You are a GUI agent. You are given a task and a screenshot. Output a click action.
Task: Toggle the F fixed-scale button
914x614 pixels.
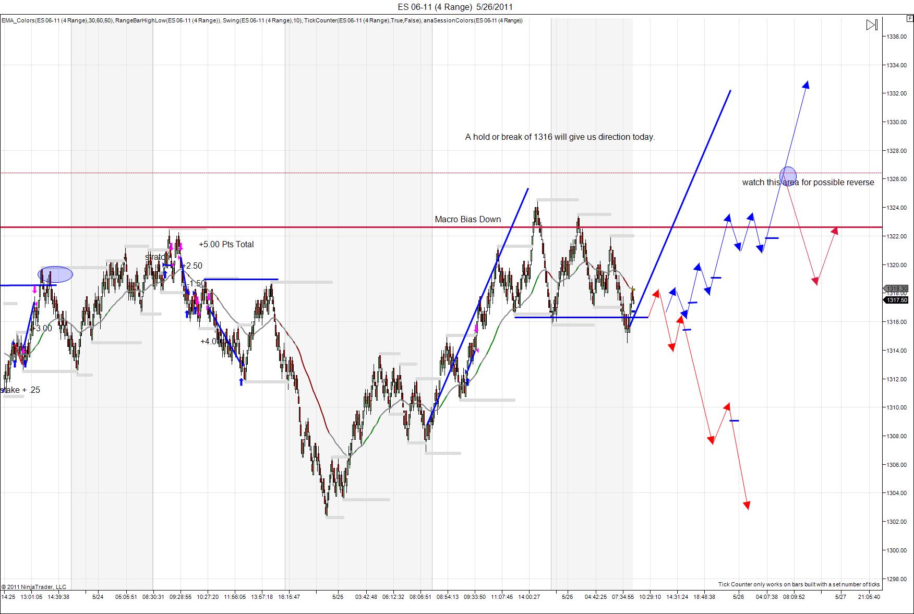pyautogui.click(x=910, y=18)
